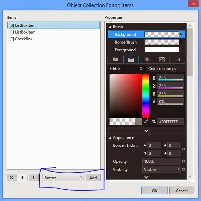Pick a color with the eyedropper

coord(146,121)
